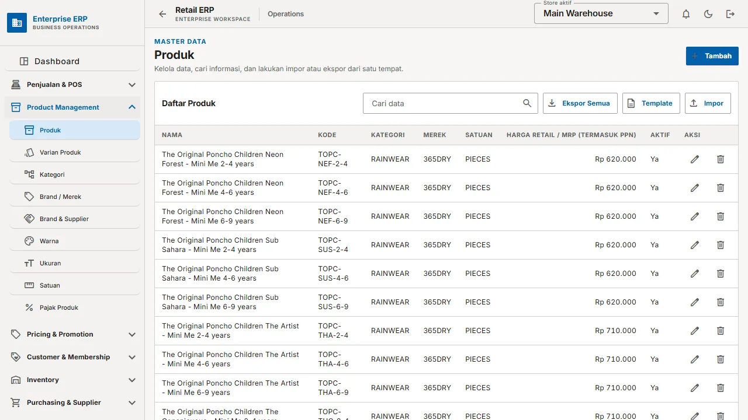Click the search magnifier in Cari data
Screen dimensions: 748x420
pos(527,103)
